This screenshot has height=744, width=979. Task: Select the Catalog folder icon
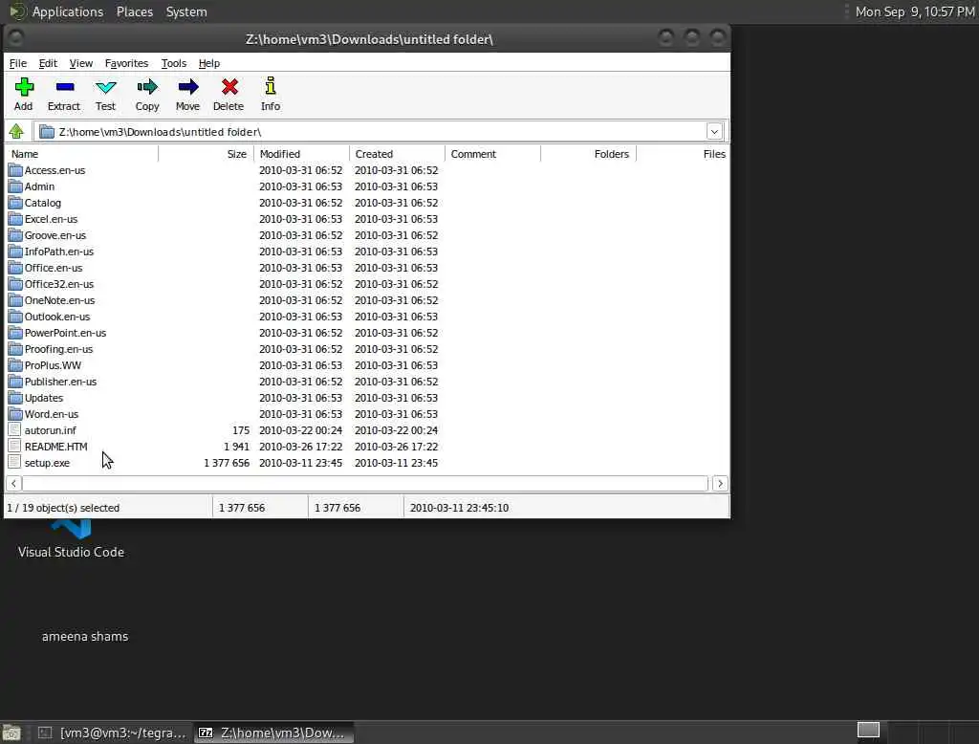(x=15, y=203)
